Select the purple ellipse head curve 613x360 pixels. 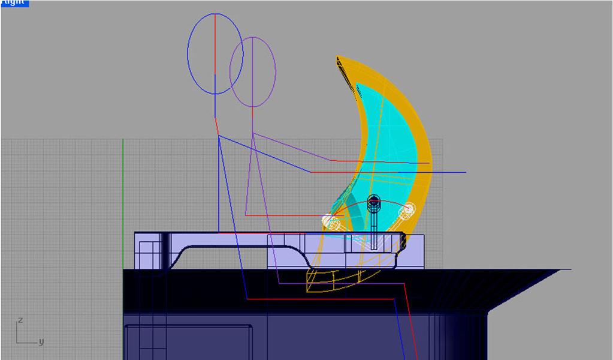pyautogui.click(x=253, y=72)
